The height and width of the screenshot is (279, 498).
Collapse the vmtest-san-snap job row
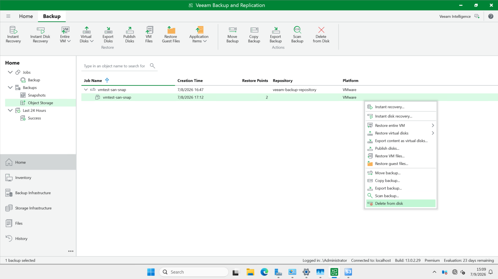point(86,90)
